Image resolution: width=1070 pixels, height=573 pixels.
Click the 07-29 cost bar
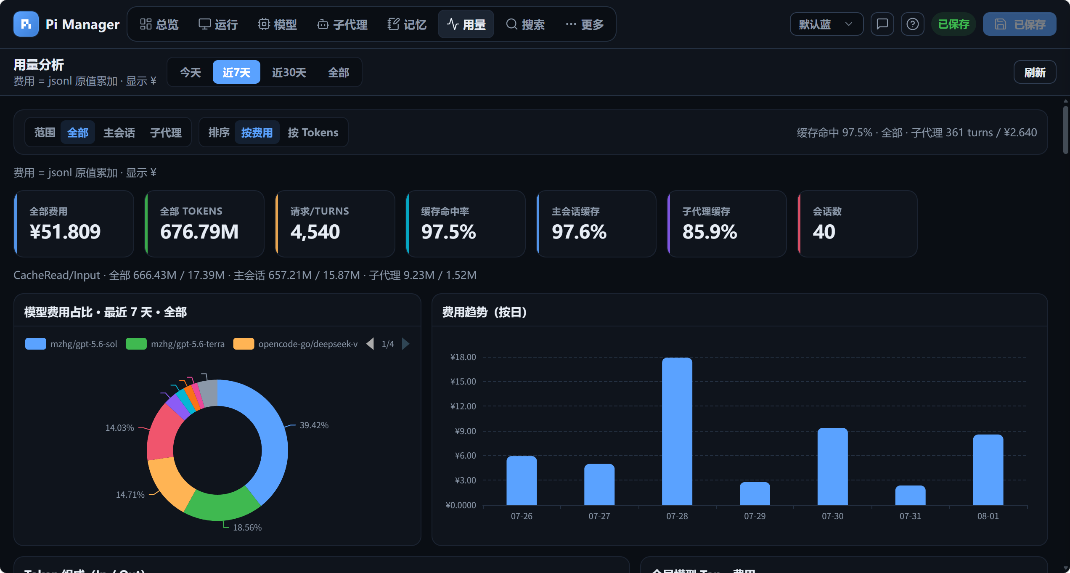tap(755, 493)
